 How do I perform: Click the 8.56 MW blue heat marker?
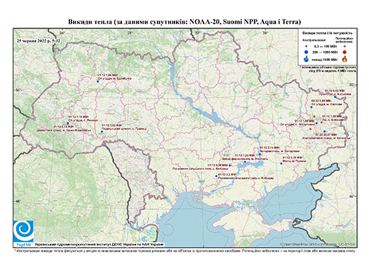click(x=230, y=165)
